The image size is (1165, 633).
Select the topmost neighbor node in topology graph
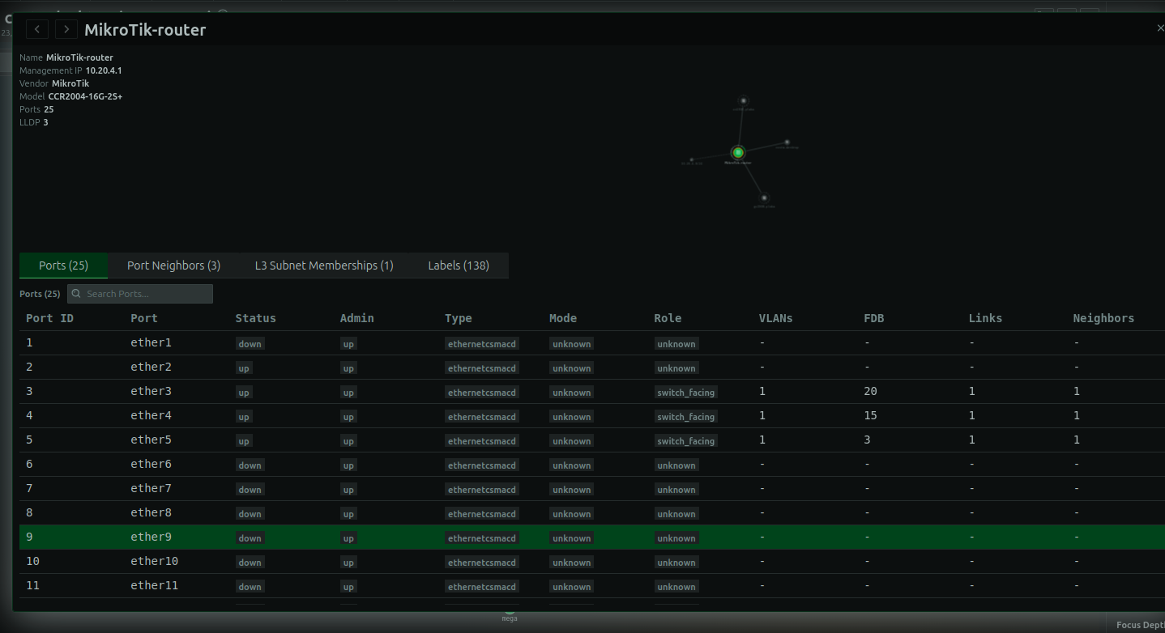click(743, 101)
